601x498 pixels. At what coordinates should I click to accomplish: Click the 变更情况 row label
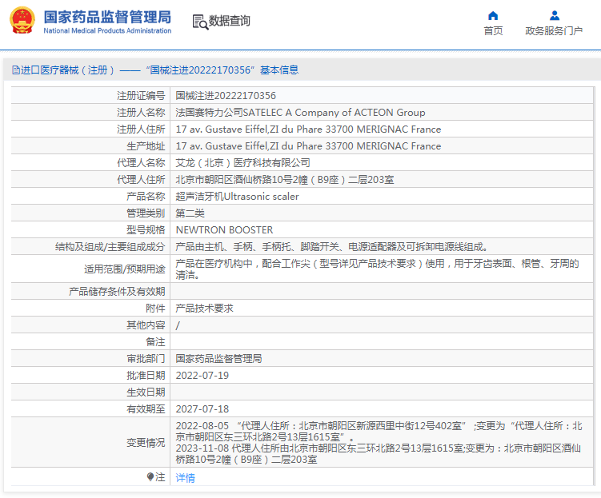146,443
